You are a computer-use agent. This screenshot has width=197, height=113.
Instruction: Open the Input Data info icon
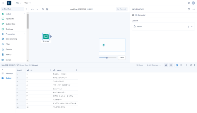point(189,9)
